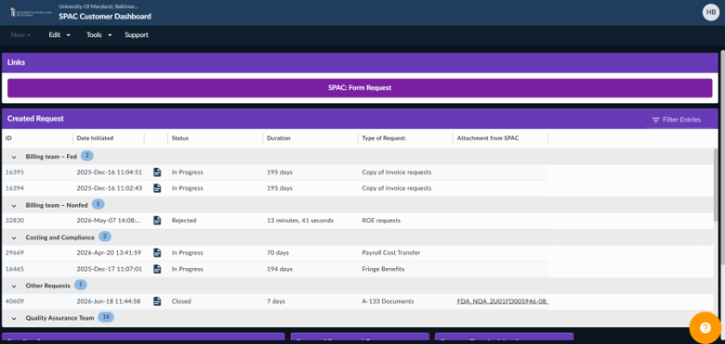
Task: Open the orange help question-mark button
Action: [x=705, y=327]
